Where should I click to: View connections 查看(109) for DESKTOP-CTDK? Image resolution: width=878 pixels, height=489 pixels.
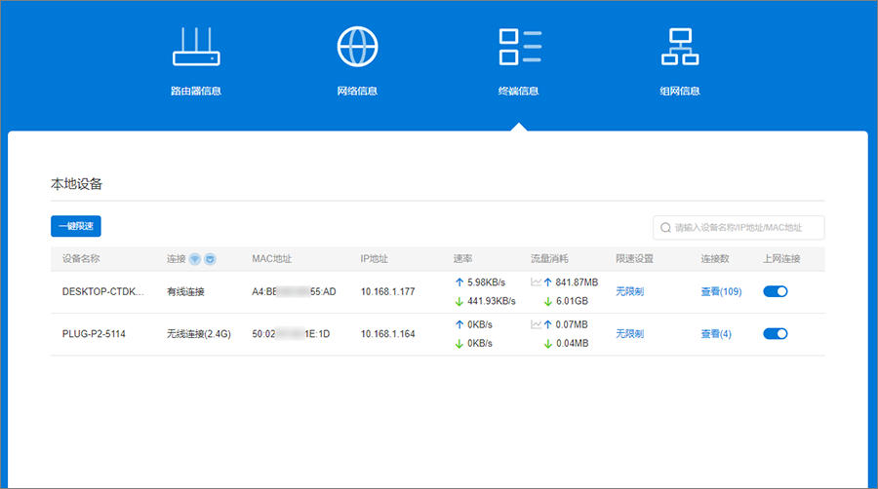(x=721, y=291)
